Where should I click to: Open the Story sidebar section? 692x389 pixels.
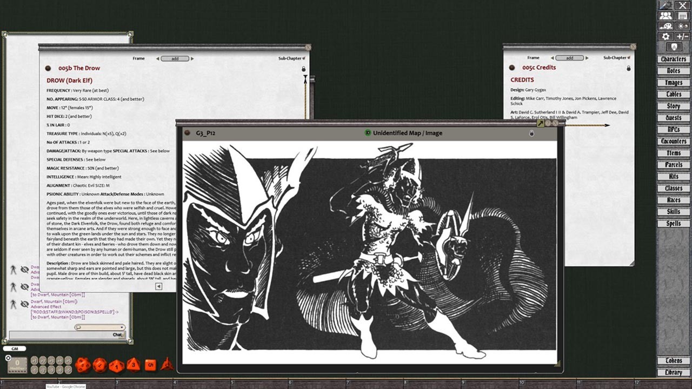(x=673, y=106)
